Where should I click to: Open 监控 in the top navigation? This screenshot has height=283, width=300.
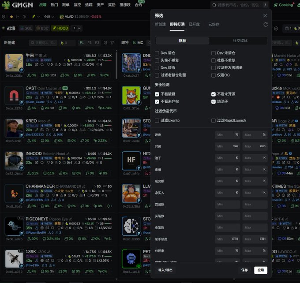[x=77, y=5]
